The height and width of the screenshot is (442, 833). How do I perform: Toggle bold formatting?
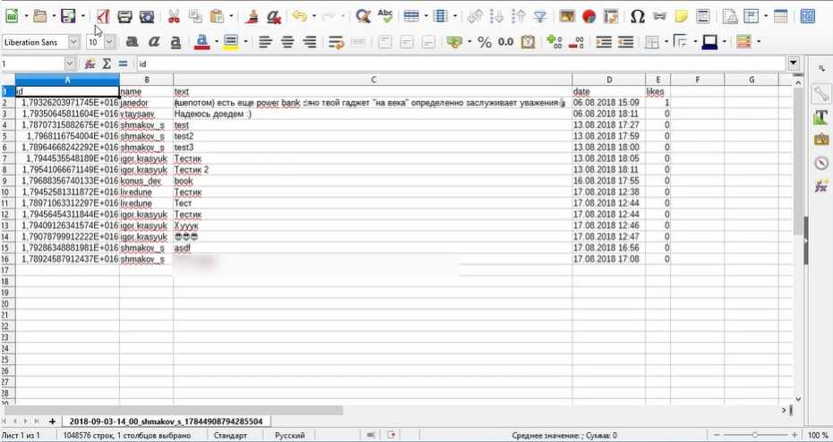133,42
